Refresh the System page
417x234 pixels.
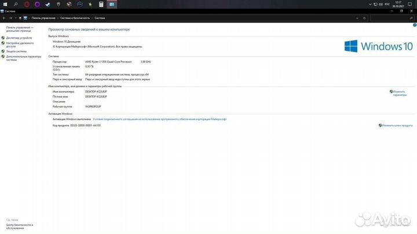364,18
